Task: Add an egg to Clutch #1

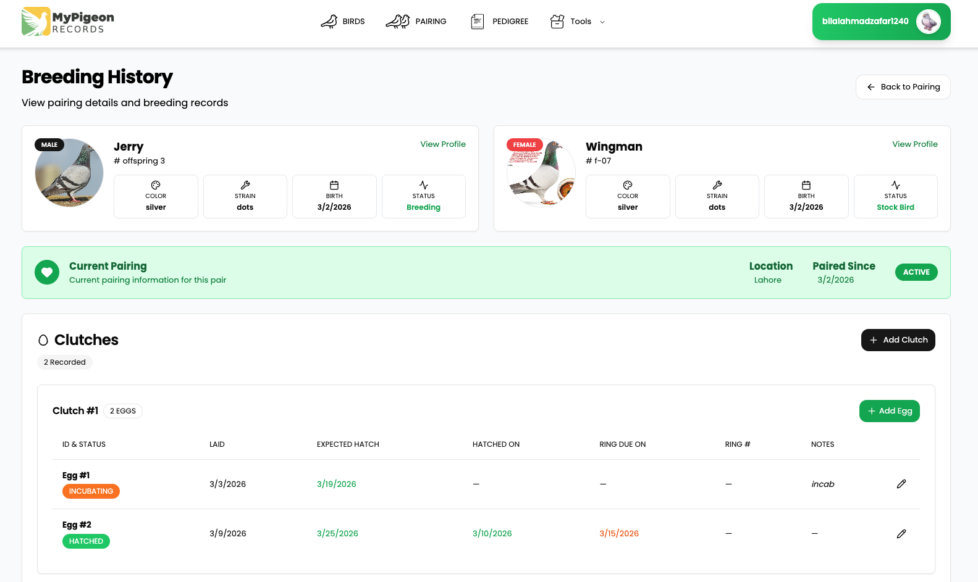Action: [x=889, y=411]
